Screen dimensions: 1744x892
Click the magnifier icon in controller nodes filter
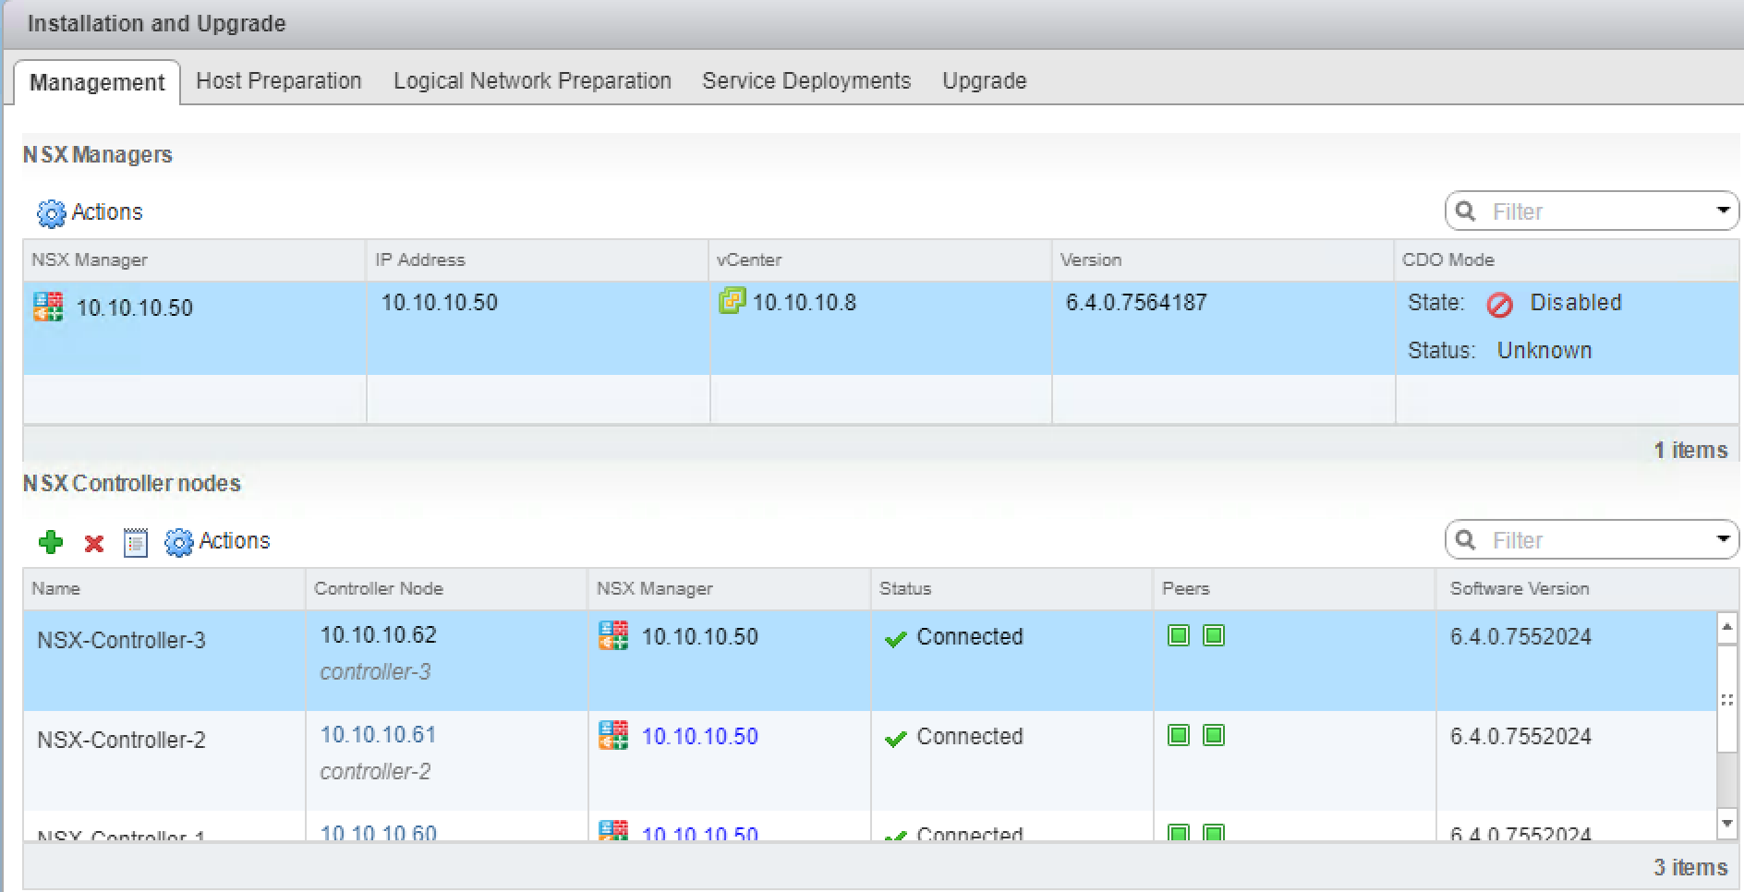click(1465, 539)
